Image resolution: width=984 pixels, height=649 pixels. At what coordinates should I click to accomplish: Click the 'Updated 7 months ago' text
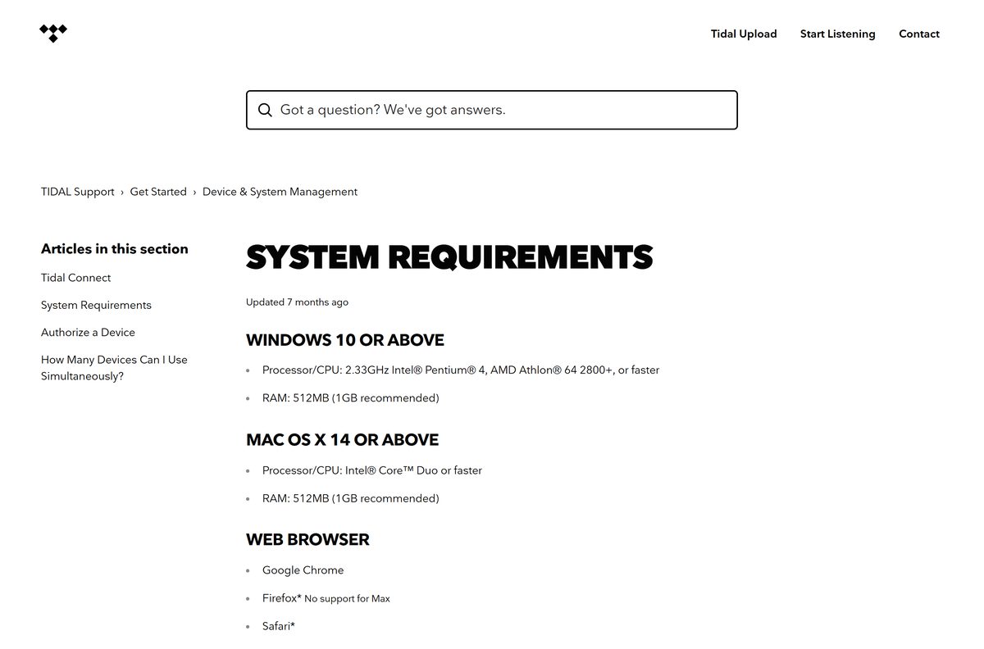coord(297,302)
